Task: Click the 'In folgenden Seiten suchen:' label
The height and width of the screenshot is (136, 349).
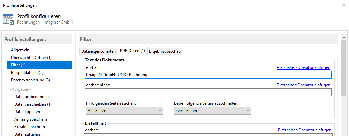Action: click(x=111, y=103)
